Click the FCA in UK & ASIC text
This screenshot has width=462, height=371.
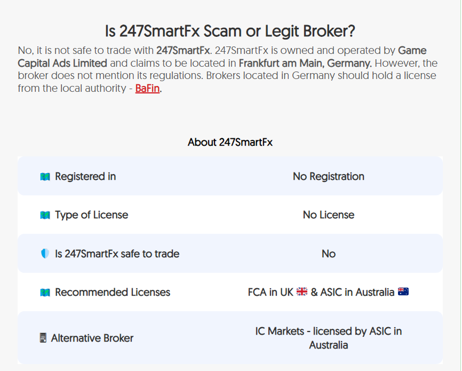[x=321, y=292]
